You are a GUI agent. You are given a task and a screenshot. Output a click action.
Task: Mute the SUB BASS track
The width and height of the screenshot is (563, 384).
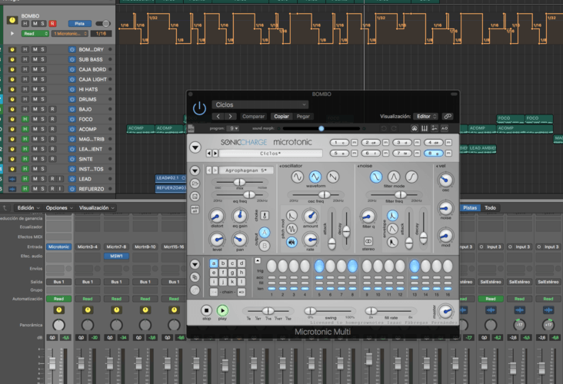coord(35,59)
